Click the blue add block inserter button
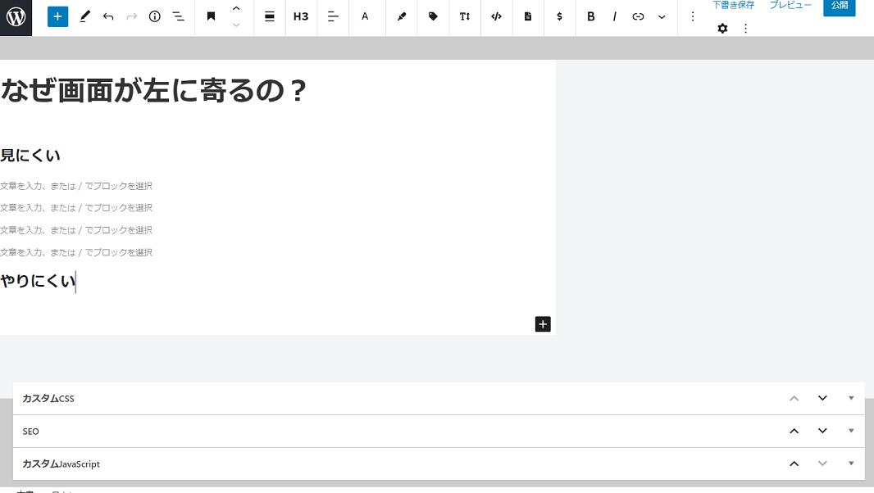874x493 pixels. pos(57,16)
